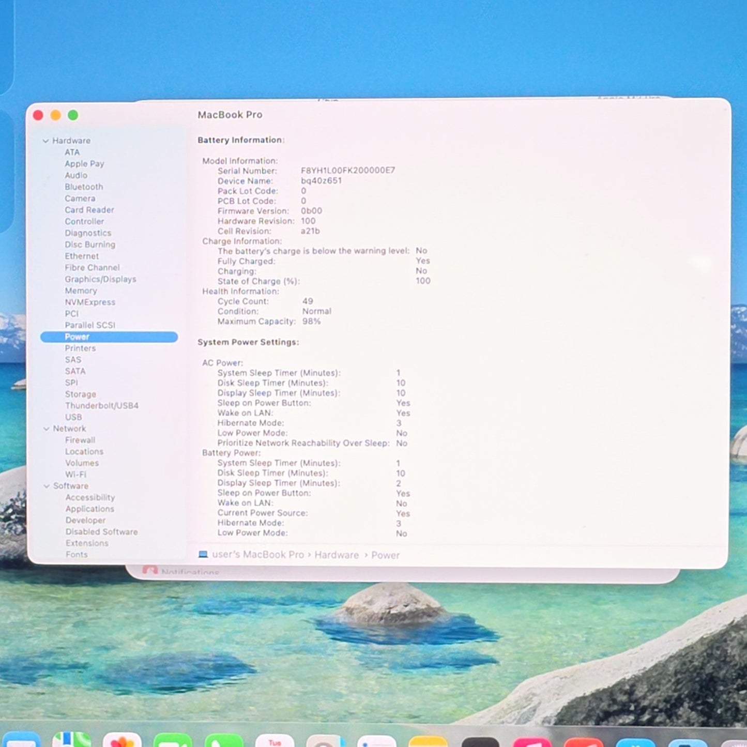Click the serial number value F8YH1L00FK200000E7
The image size is (747, 747).
click(348, 171)
